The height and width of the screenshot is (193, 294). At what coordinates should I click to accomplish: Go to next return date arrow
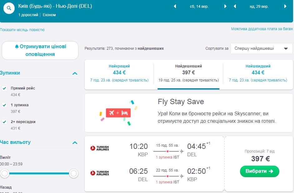(285, 6)
